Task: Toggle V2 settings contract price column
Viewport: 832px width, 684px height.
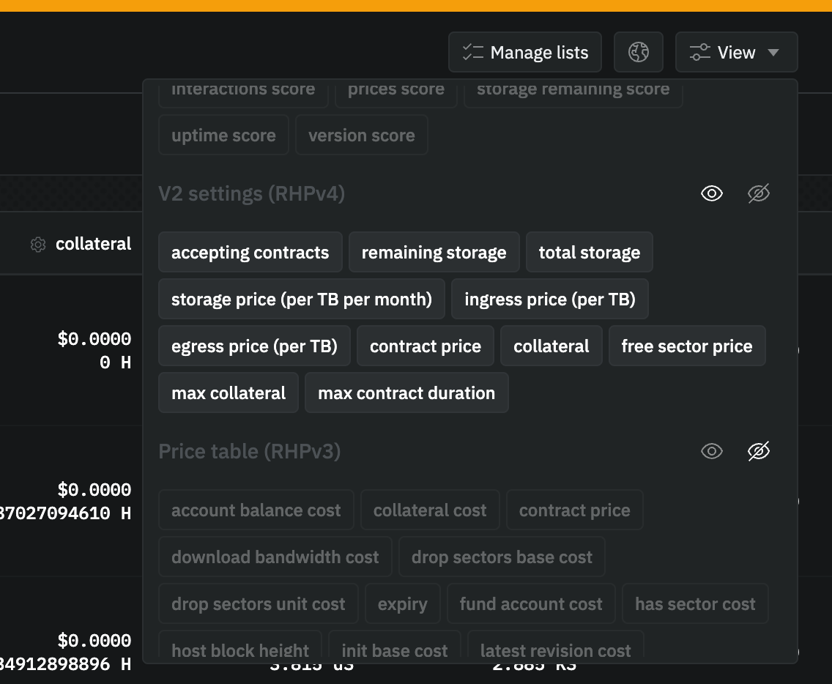Action: coord(425,346)
